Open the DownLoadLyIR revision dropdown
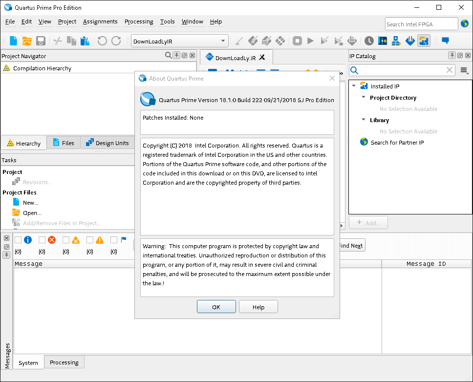Screen dimensions: 473x382 click(223, 41)
